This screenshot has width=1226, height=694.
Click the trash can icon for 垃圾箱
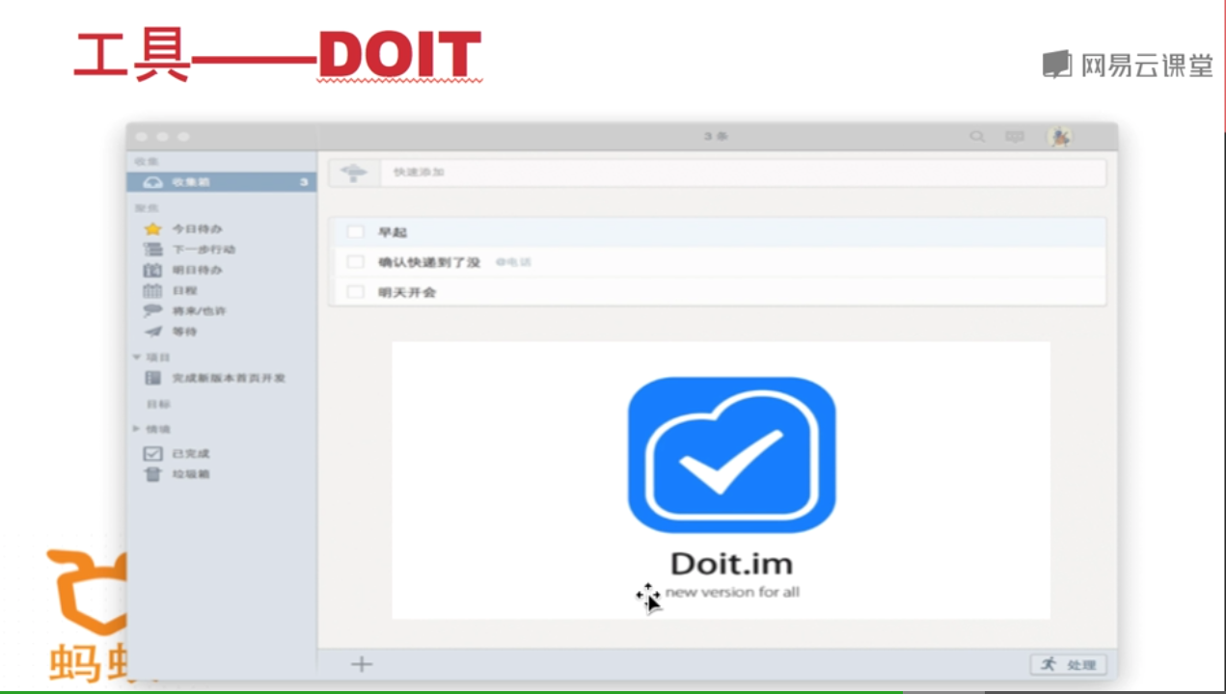152,474
